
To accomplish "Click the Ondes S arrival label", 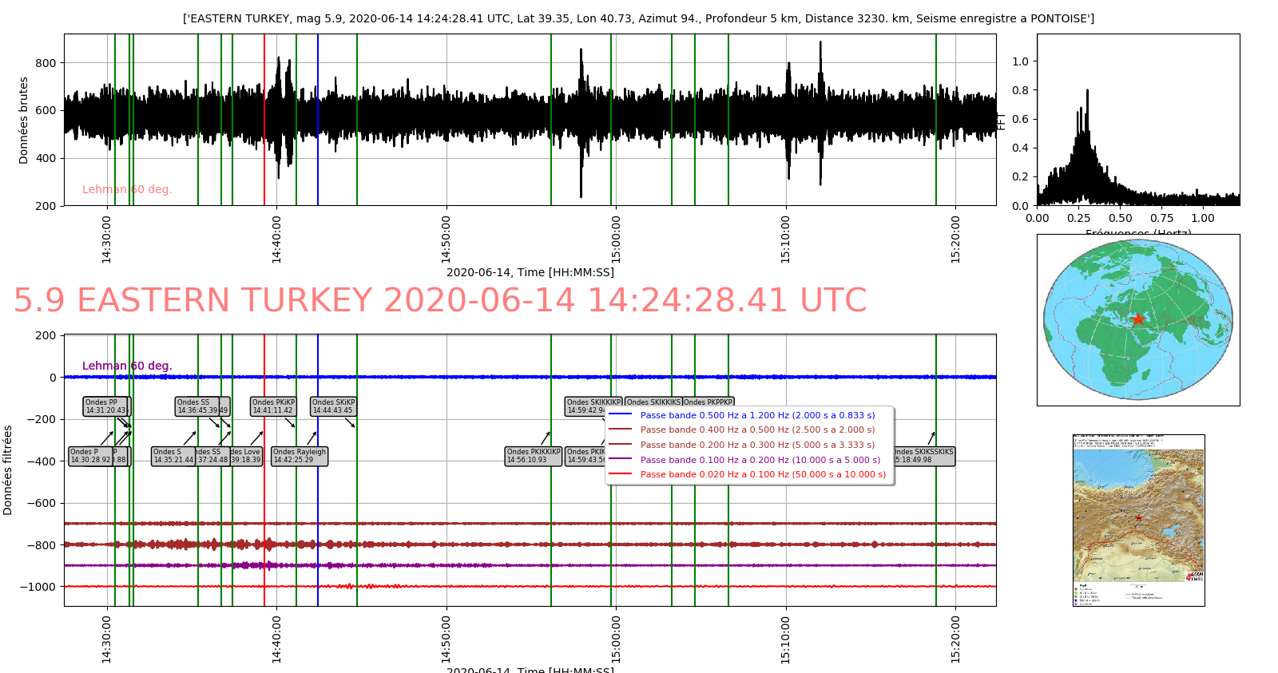I will tap(172, 456).
